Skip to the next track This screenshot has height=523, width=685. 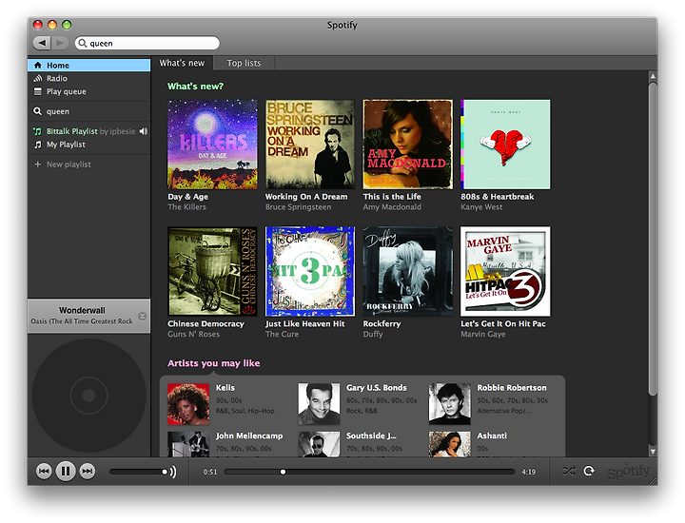pos(88,471)
